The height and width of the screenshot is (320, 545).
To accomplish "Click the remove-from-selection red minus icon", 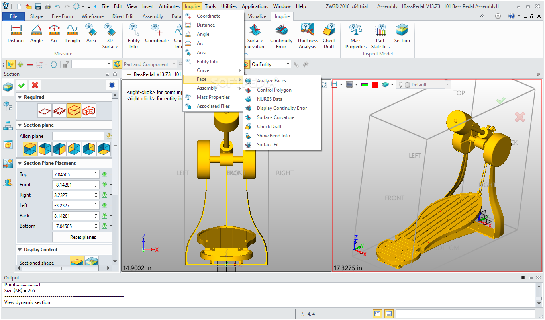I will pyautogui.click(x=29, y=64).
